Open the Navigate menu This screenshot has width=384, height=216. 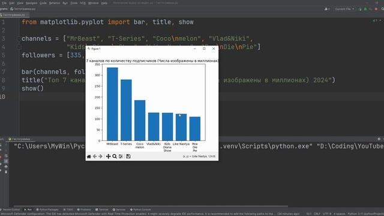click(x=31, y=3)
